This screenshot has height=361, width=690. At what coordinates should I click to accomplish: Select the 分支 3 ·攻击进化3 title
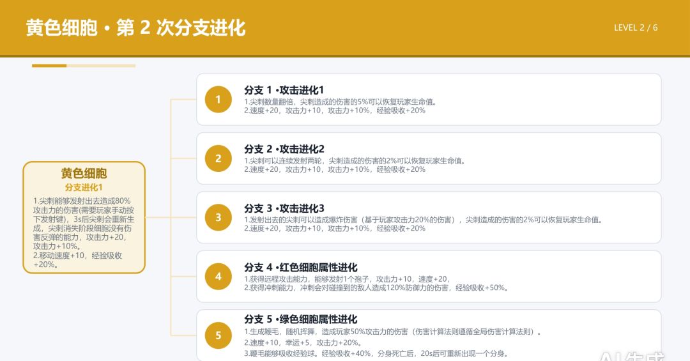click(x=284, y=208)
